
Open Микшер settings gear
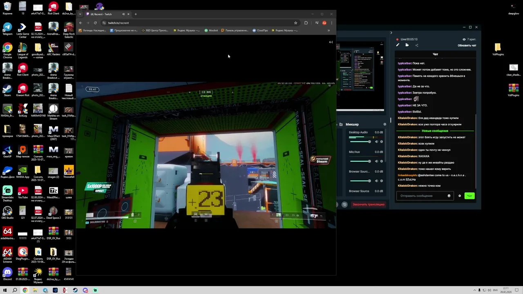384,124
